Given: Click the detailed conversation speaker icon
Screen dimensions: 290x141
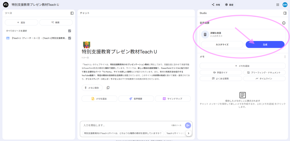Looking at the screenshot, I should point(205,34).
